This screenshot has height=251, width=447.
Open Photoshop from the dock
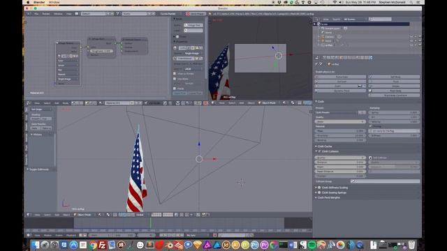(x=254, y=245)
